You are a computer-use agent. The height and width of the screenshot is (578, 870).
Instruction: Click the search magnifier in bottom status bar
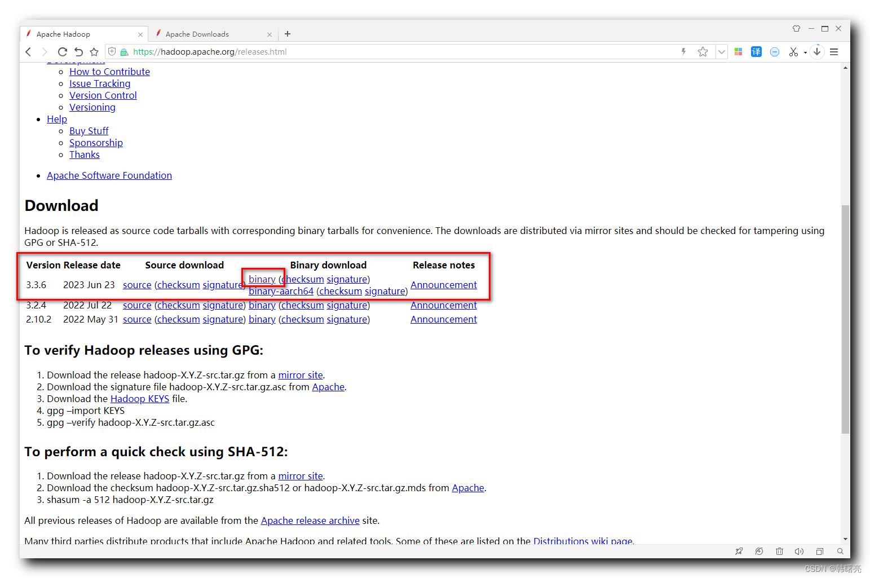[840, 551]
